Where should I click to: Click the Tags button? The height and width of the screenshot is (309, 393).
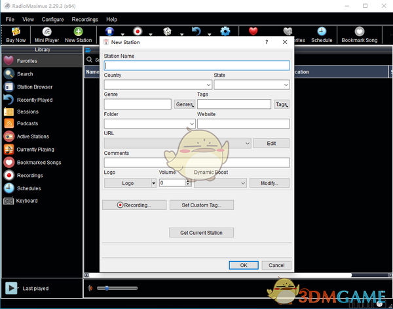pyautogui.click(x=282, y=104)
